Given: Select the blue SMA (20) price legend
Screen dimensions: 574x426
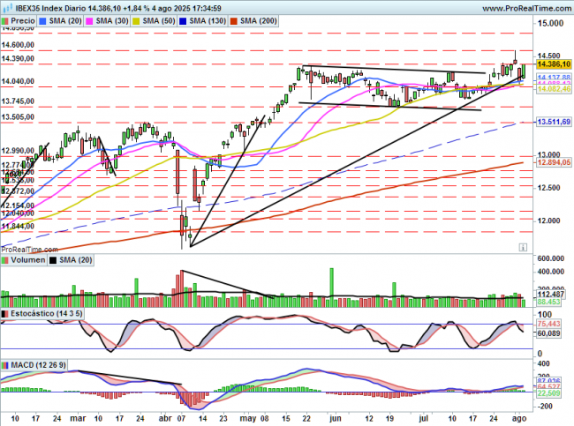Looking at the screenshot, I should click(61, 21).
